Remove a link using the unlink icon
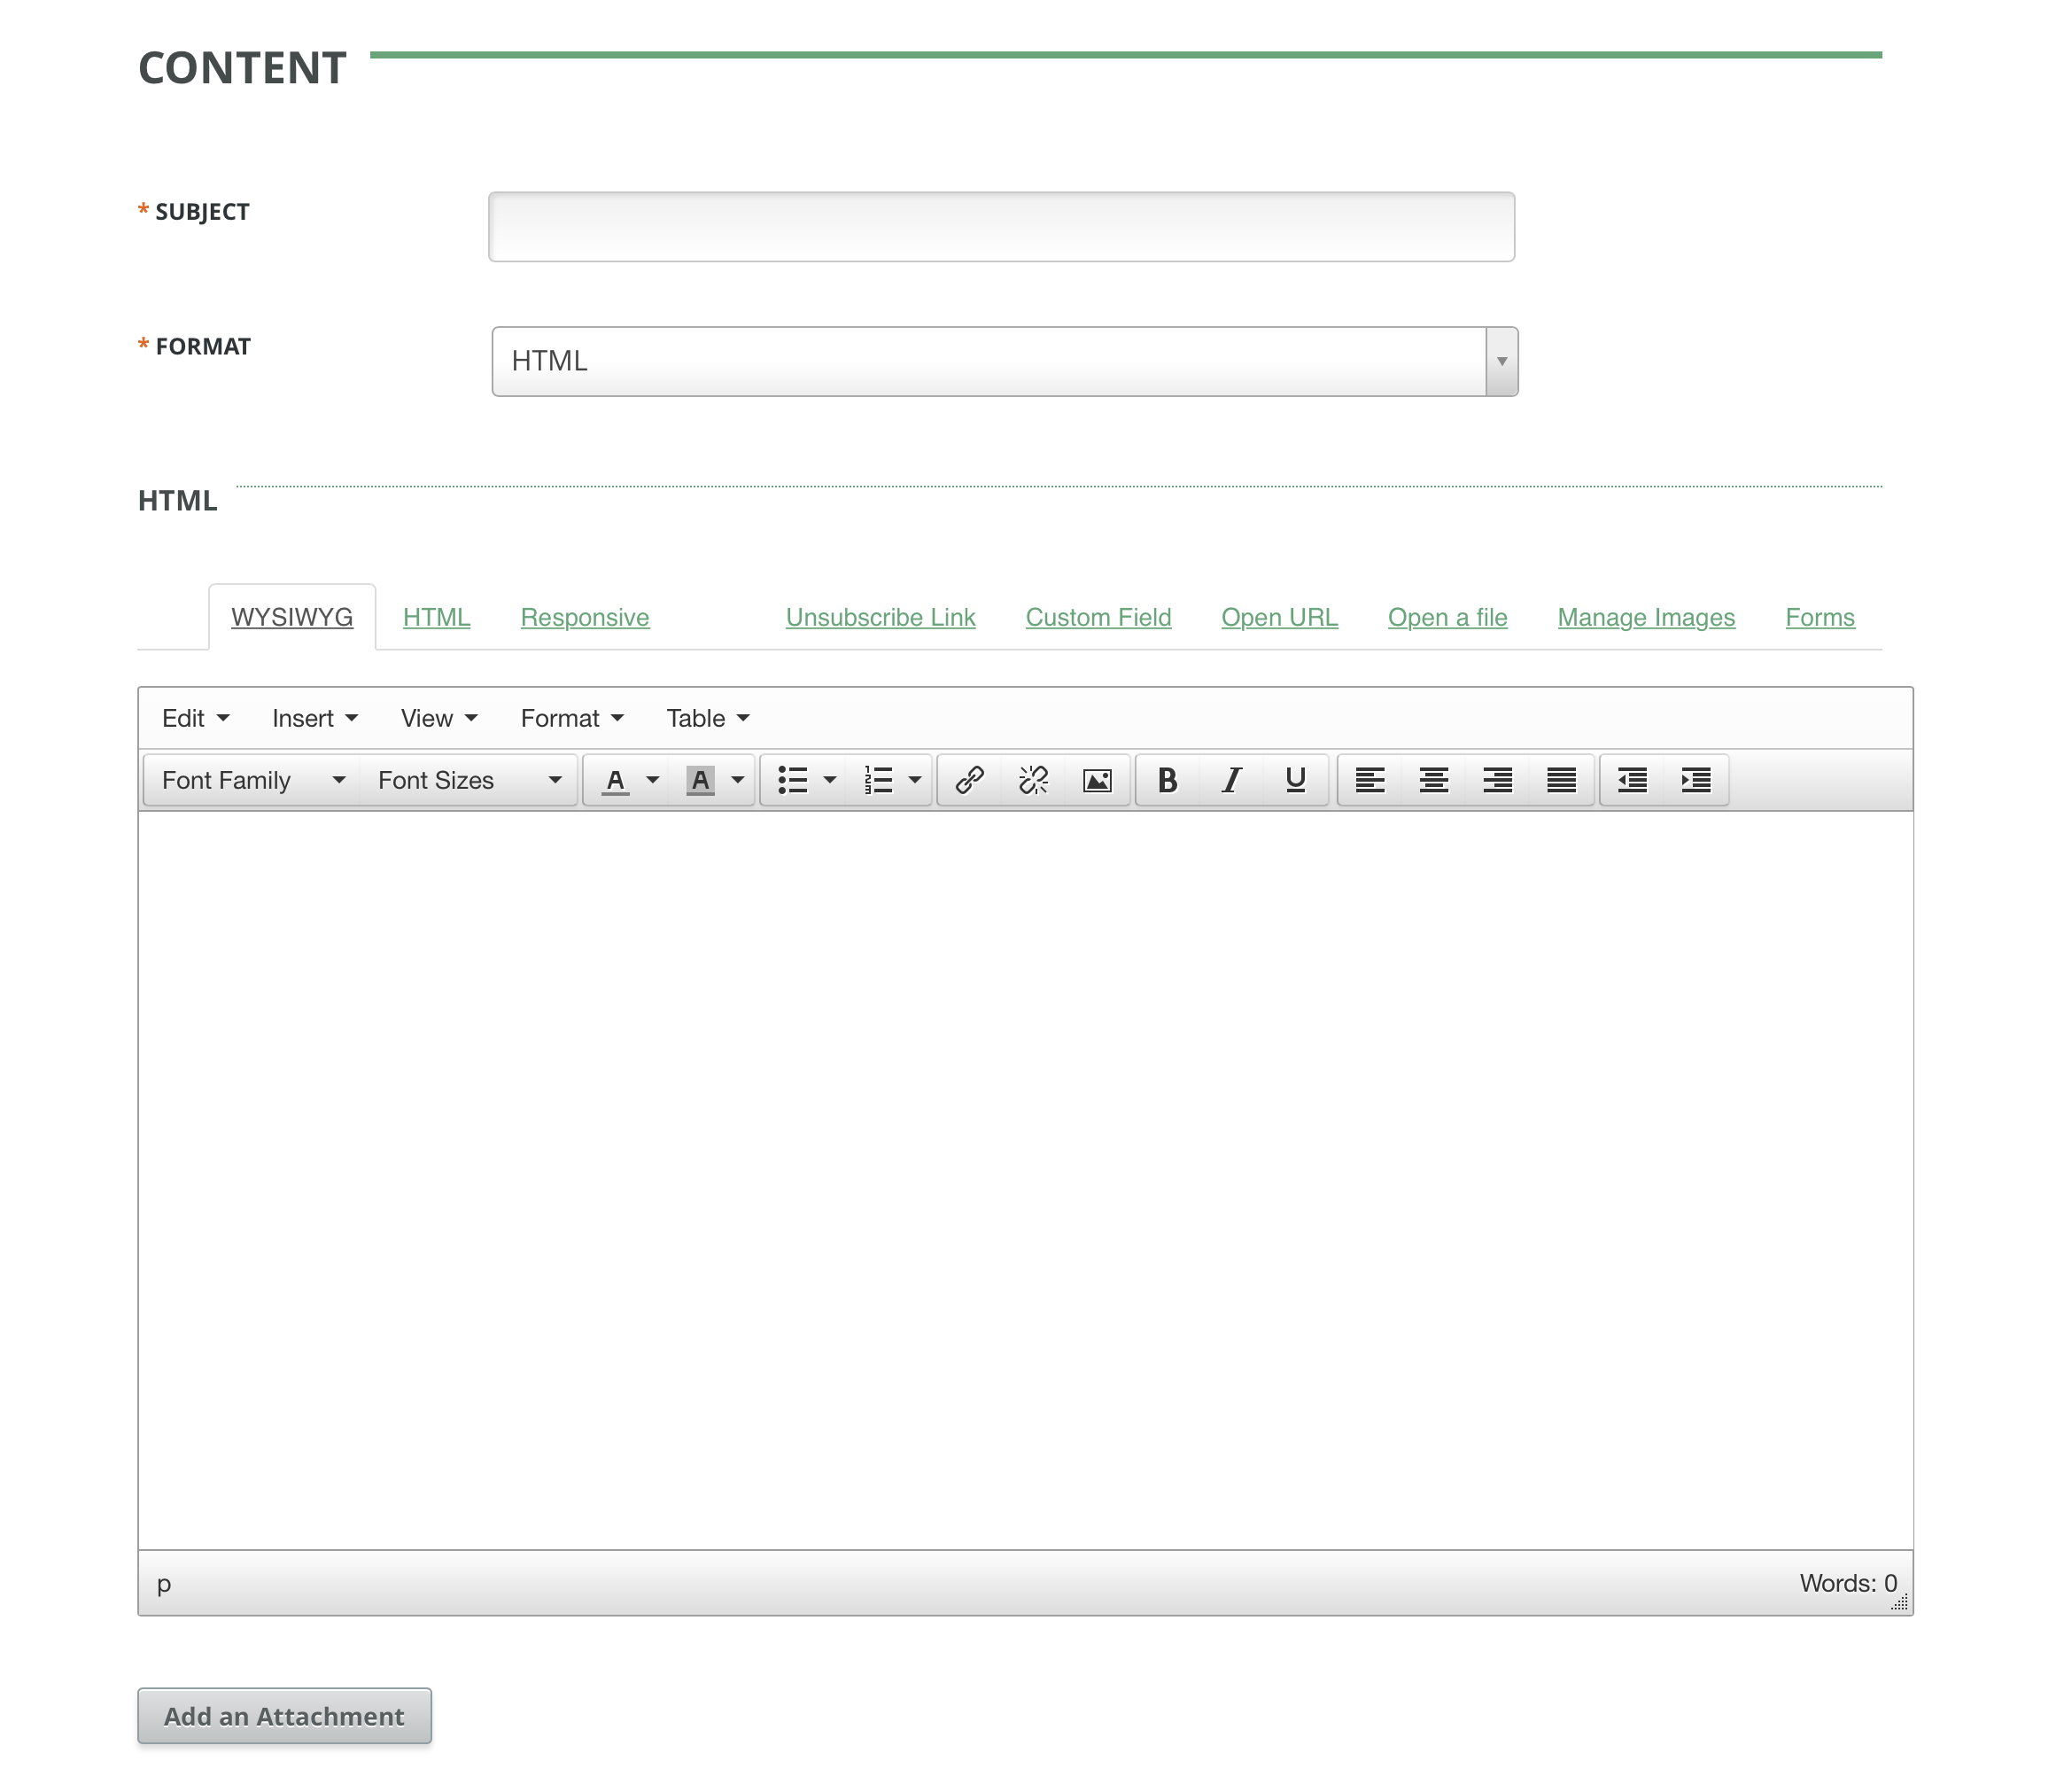 1033,780
